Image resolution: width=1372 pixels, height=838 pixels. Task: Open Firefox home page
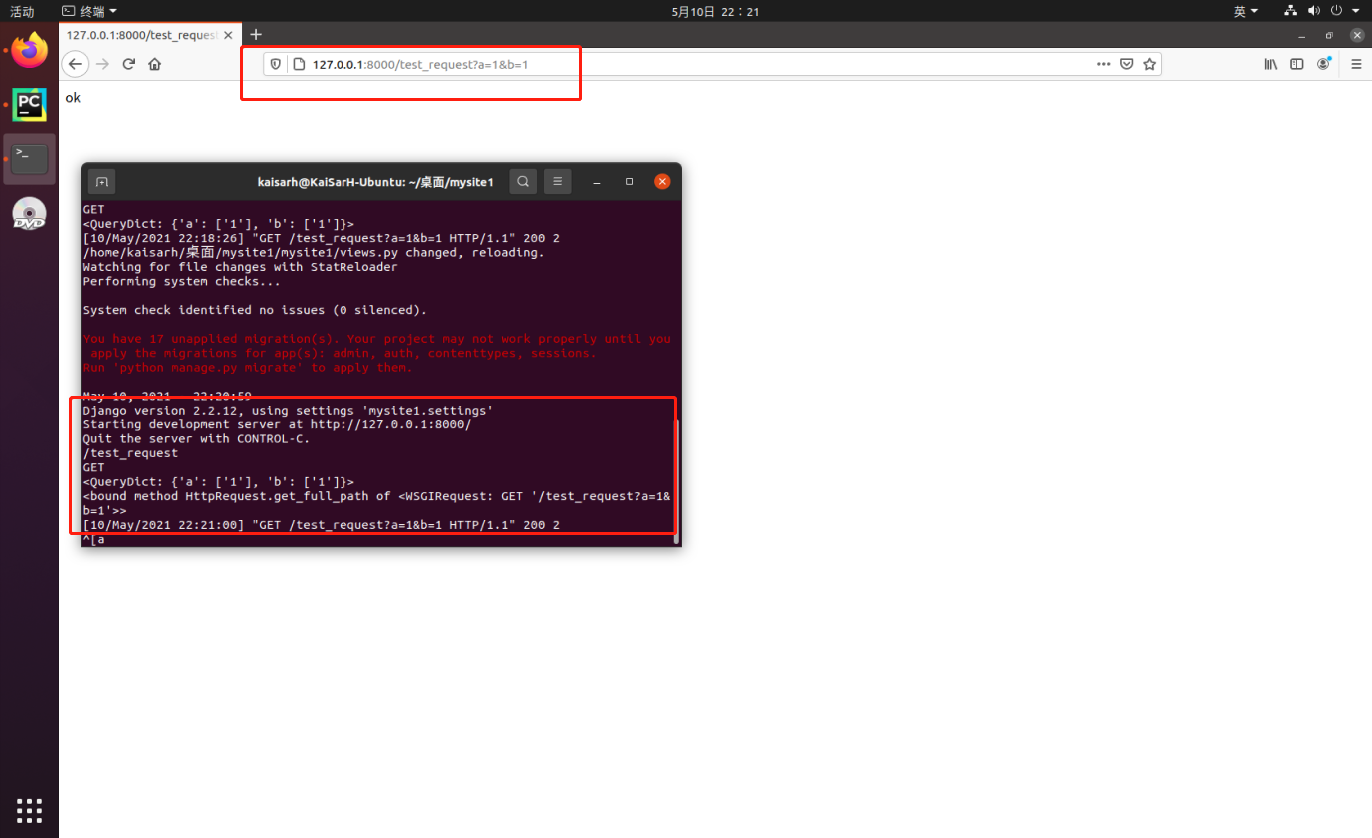pyautogui.click(x=155, y=64)
